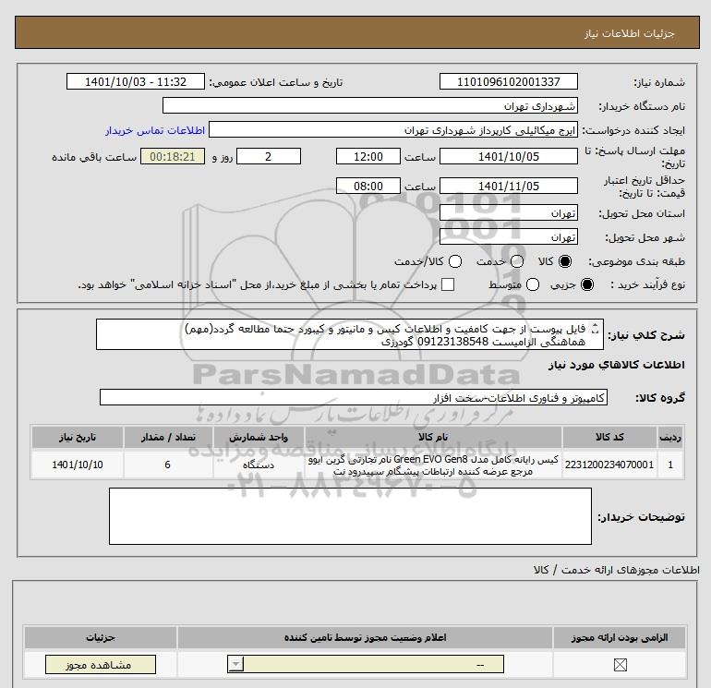This screenshot has width=711, height=688.
Task: Toggle the Islamic treasury payment checkbox
Action: 448,284
